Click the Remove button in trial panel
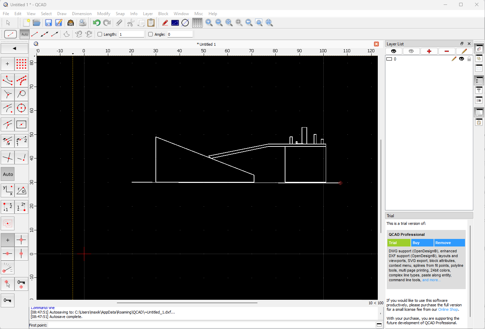485x329 pixels. [449, 243]
